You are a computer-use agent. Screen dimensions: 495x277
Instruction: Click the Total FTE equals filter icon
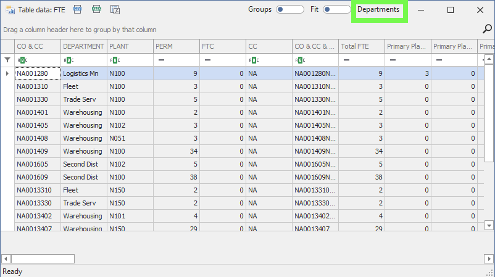pos(346,60)
